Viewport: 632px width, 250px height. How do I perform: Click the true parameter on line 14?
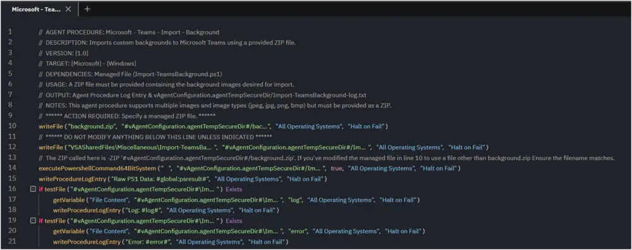[337, 168]
